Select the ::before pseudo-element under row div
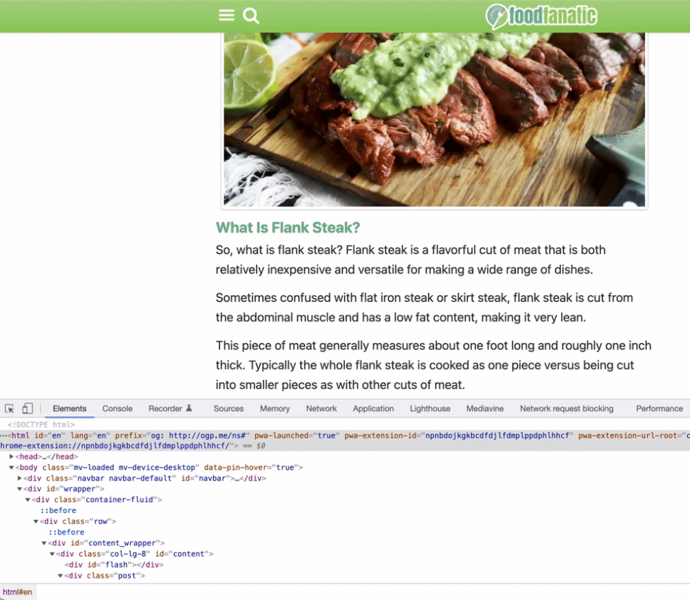Viewport: 690px width, 600px height. coord(66,532)
